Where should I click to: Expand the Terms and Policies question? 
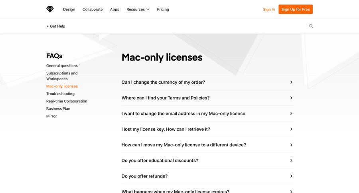[166, 98]
